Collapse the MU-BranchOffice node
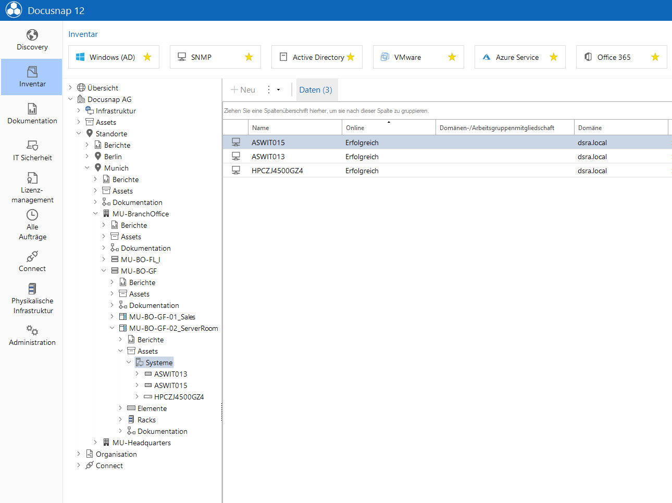 [x=95, y=214]
